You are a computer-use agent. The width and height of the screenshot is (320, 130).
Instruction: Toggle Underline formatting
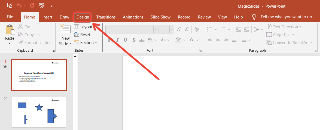[x=125, y=40]
